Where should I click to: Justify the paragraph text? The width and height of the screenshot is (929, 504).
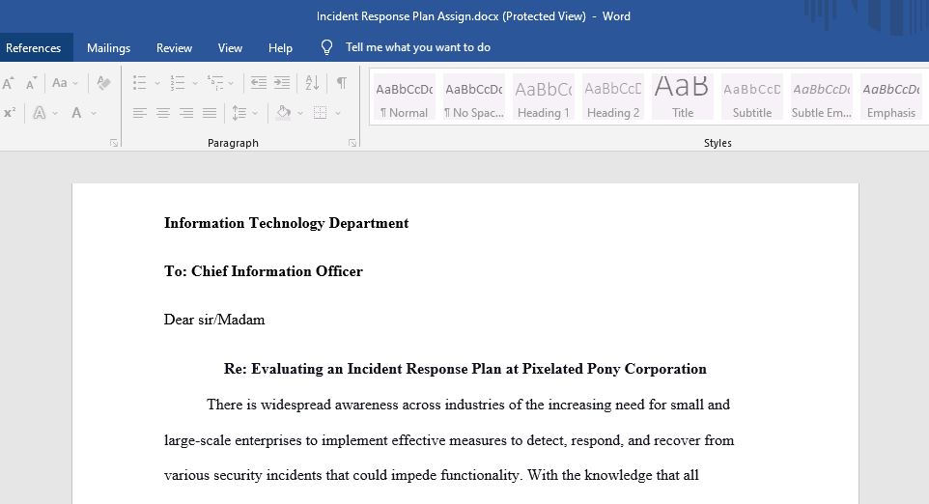coord(210,113)
